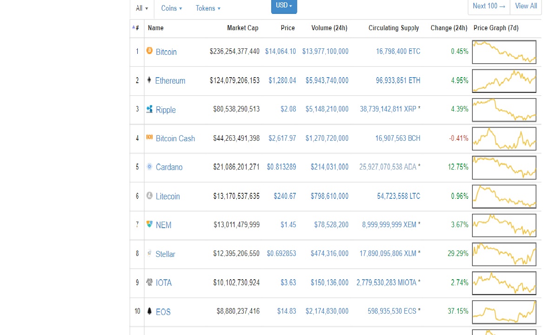Image resolution: width=549 pixels, height=335 pixels.
Task: Go to Next 100 cryptocurrencies
Action: pos(489,7)
